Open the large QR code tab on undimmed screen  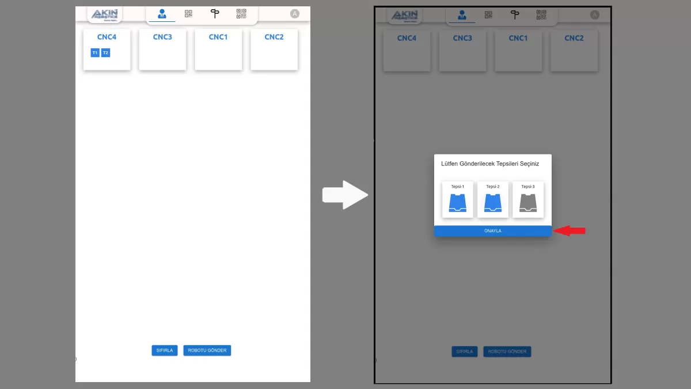coord(241,14)
